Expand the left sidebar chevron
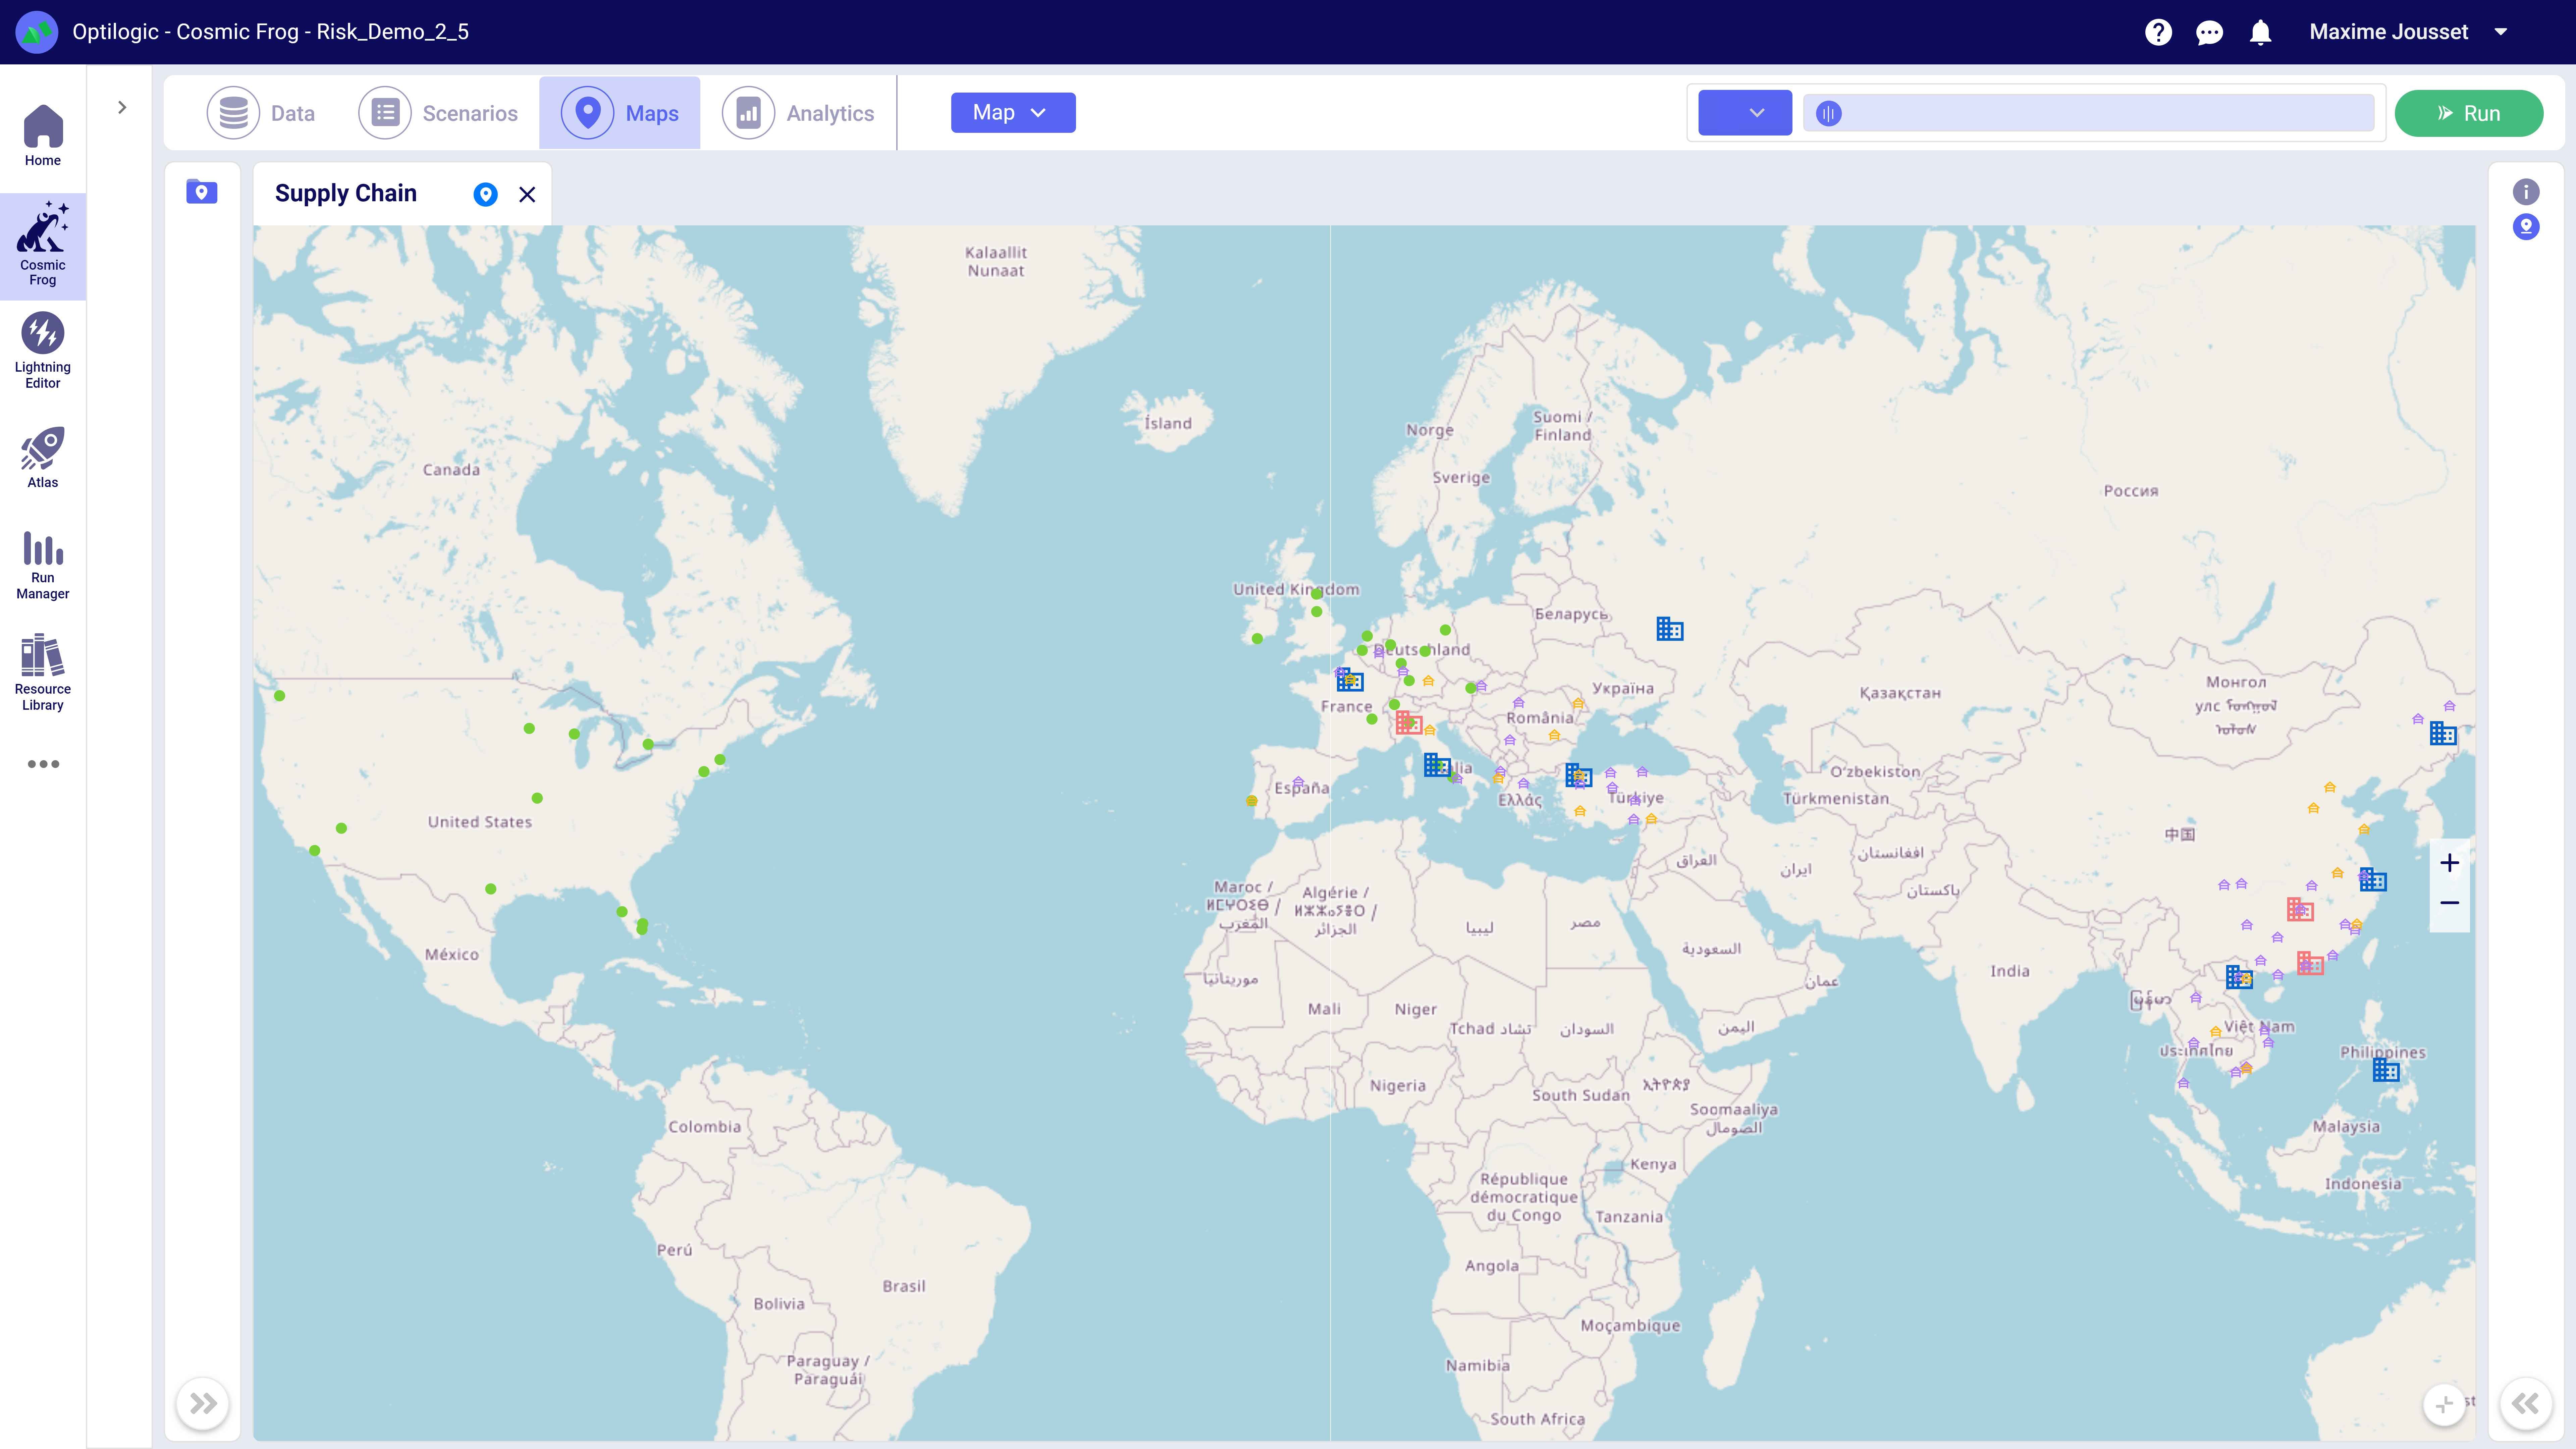This screenshot has height=1449, width=2576. tap(122, 107)
